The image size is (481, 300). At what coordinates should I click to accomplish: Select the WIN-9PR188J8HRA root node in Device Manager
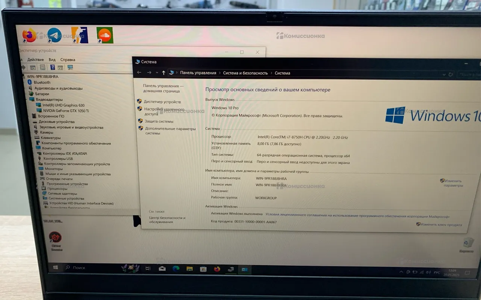pyautogui.click(x=42, y=77)
